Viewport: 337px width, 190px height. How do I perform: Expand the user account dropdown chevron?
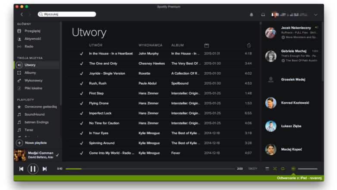coord(315,15)
